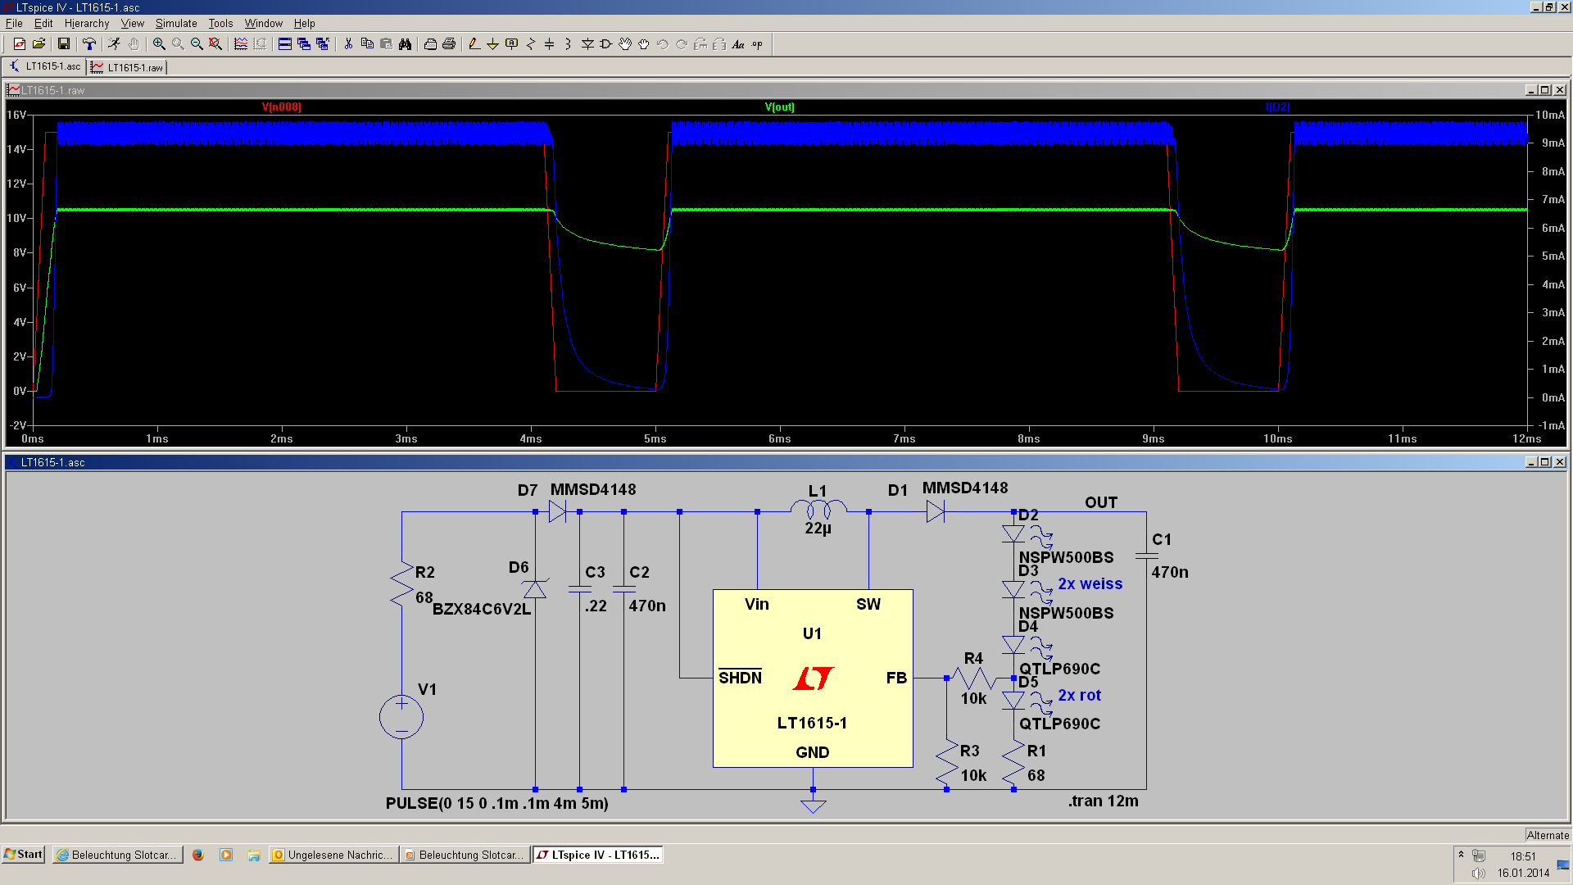This screenshot has height=885, width=1573.
Task: Click the LTspice IV taskbar button
Action: pos(598,855)
